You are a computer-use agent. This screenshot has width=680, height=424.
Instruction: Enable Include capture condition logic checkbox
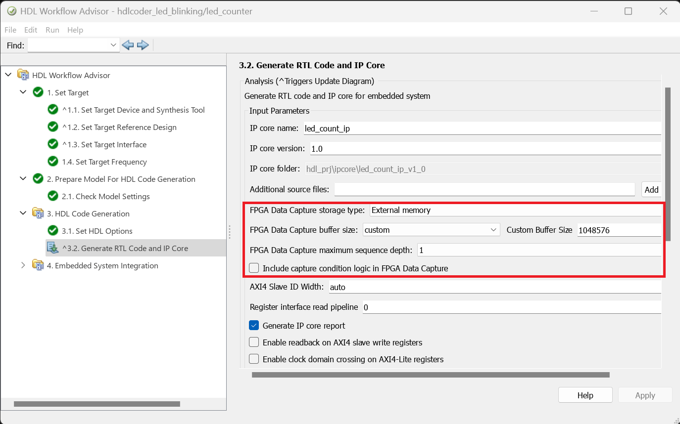(x=254, y=268)
